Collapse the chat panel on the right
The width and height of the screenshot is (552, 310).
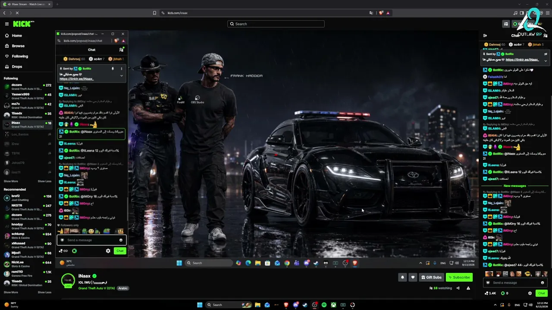[x=485, y=36]
